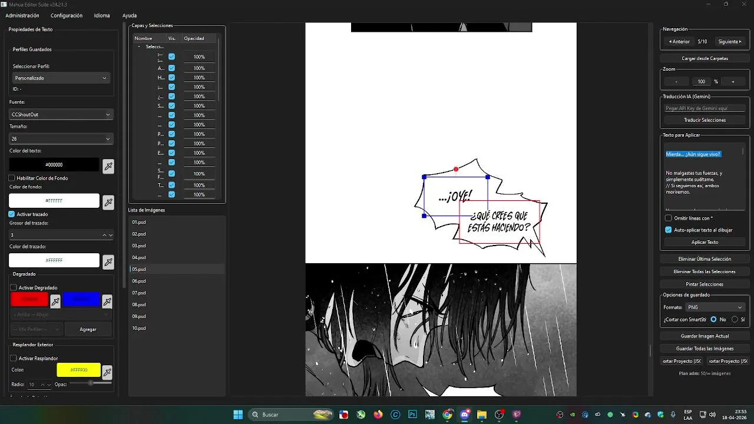Click Pintar Selecciones button
Image resolution: width=754 pixels, height=424 pixels.
click(x=705, y=284)
